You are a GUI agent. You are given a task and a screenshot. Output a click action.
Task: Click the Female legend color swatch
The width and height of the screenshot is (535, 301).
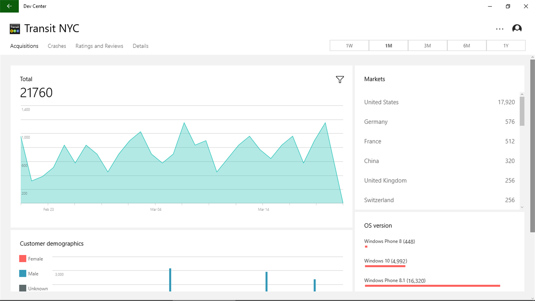tap(23, 259)
